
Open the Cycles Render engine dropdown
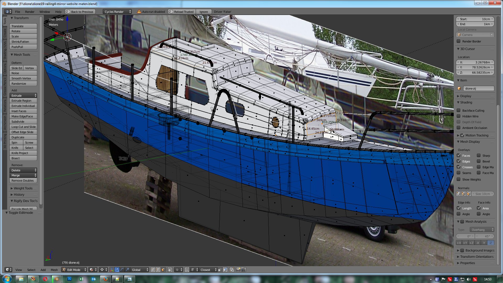[x=117, y=12]
